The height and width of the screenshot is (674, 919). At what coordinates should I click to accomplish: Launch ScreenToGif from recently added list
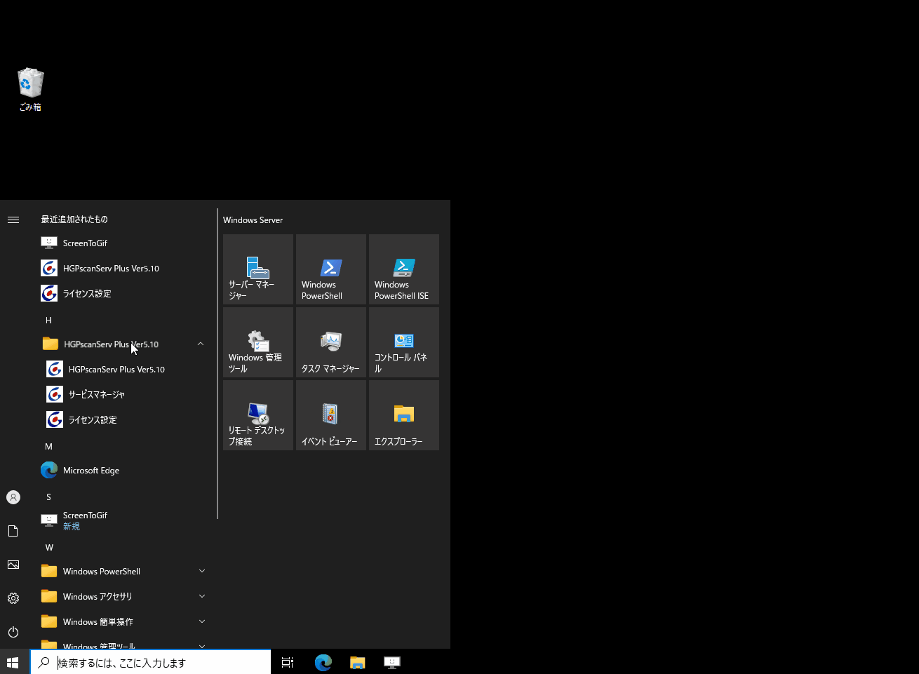[x=125, y=243]
